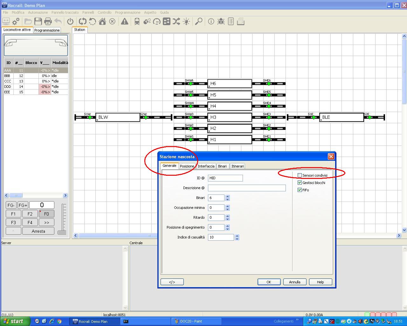The width and height of the screenshot is (407, 326).
Task: Open the Automazione menu
Action: (x=38, y=12)
